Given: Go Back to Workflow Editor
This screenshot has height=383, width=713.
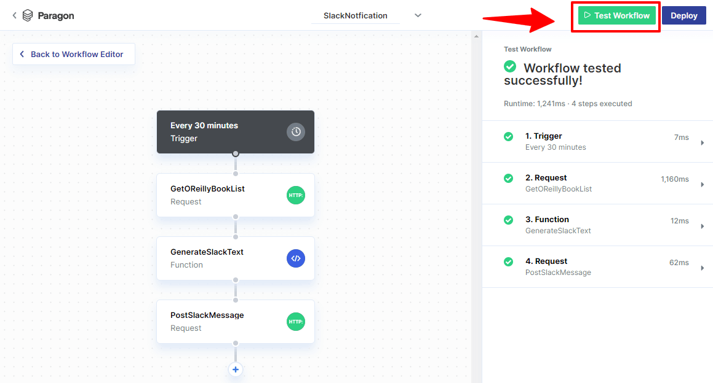Looking at the screenshot, I should [74, 54].
